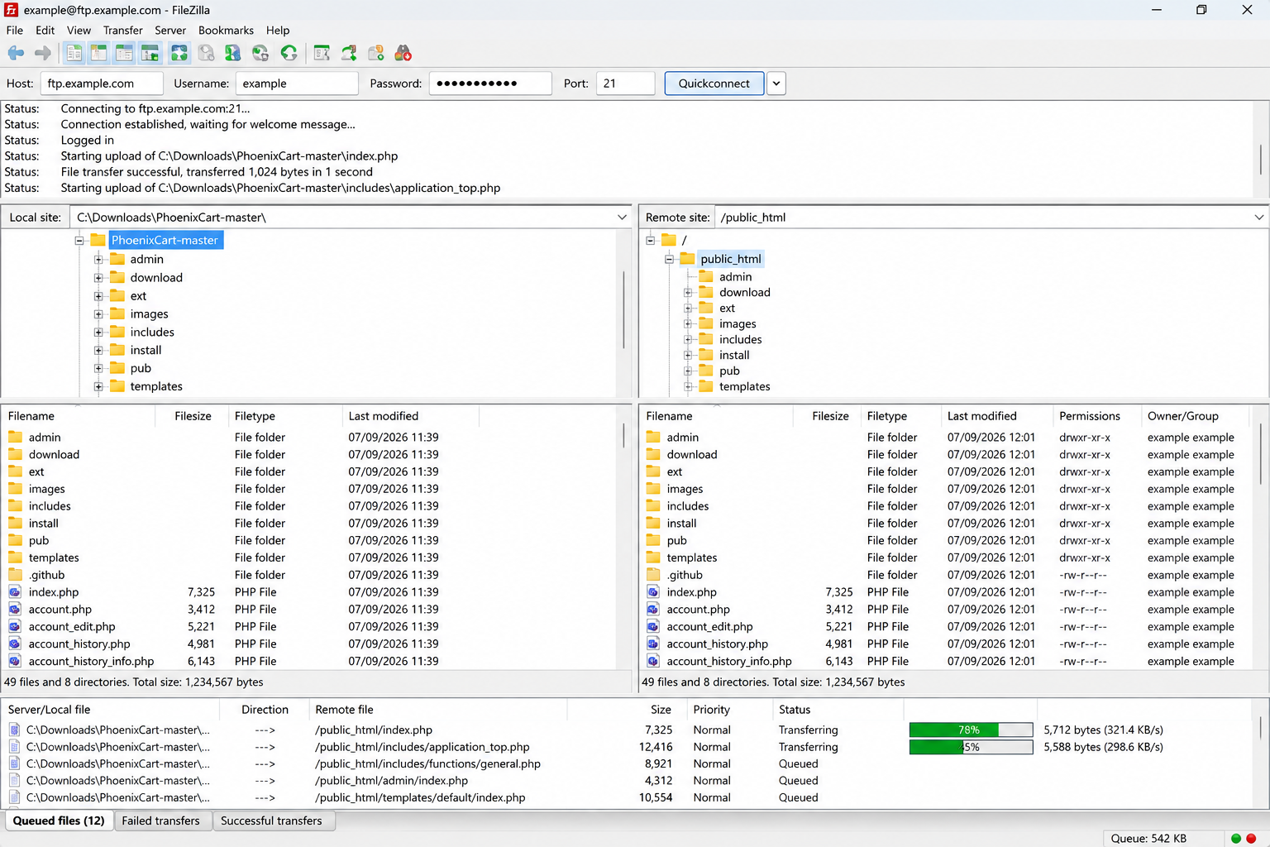Viewport: 1270px width, 847px height.
Task: Click folder icon of remote images list row
Action: coord(653,489)
